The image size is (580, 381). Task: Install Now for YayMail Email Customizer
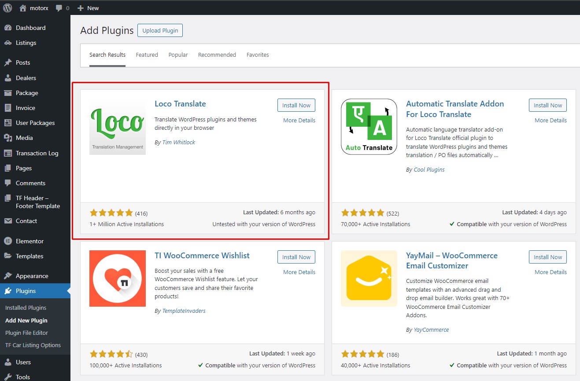tap(548, 257)
